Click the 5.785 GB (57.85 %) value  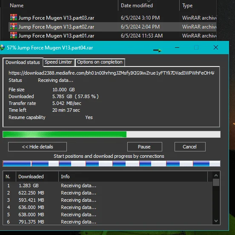tap(75, 96)
